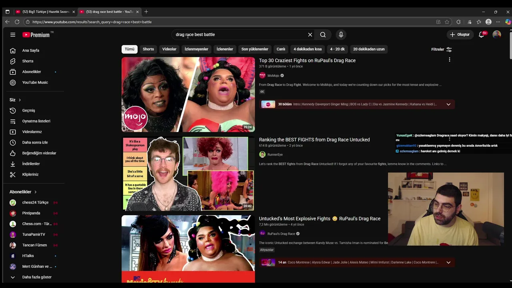Open the MsMojo channel link

273,76
